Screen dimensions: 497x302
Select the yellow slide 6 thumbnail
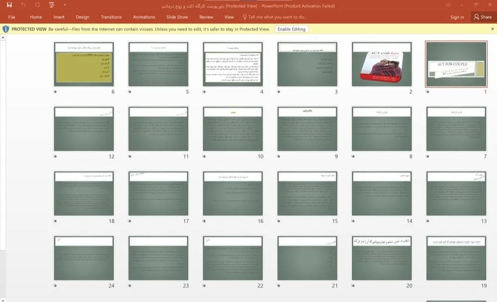point(83,64)
